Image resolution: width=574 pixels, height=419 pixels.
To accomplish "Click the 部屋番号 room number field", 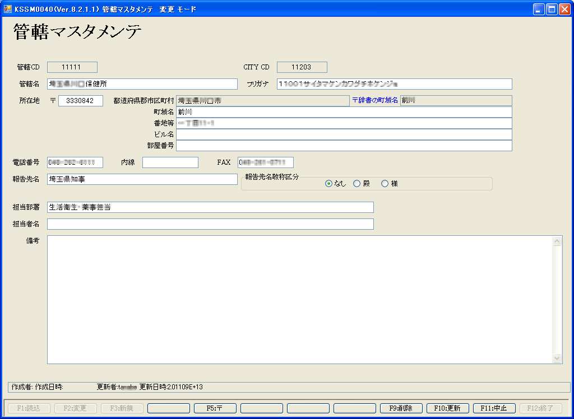I will (x=344, y=146).
